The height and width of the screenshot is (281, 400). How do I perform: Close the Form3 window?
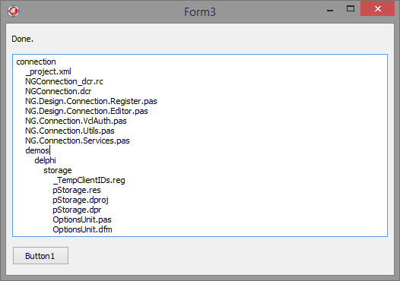coord(377,9)
